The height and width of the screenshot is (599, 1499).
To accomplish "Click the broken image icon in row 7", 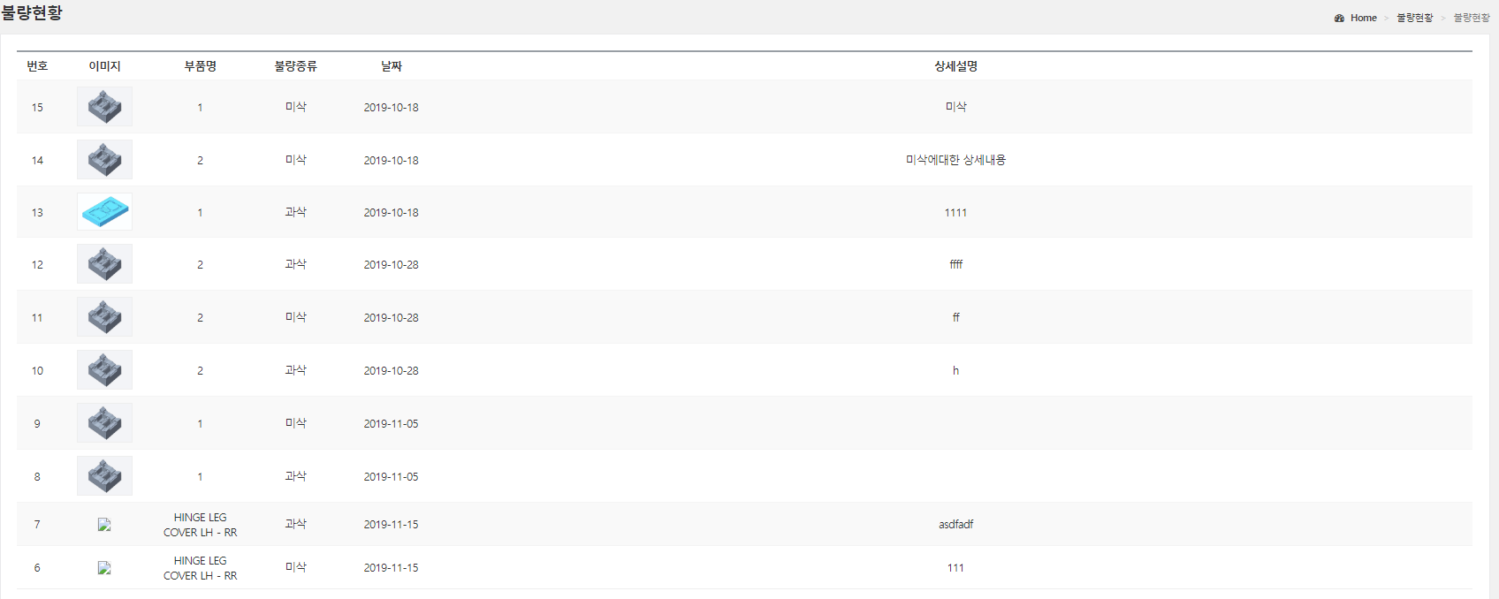I will 104,525.
